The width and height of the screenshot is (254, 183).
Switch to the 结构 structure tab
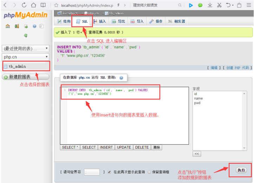[x=64, y=21]
